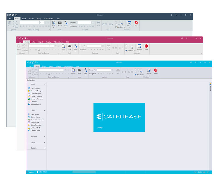
Task: Click the Search For field in the dark gray window
Action: click(84, 22)
